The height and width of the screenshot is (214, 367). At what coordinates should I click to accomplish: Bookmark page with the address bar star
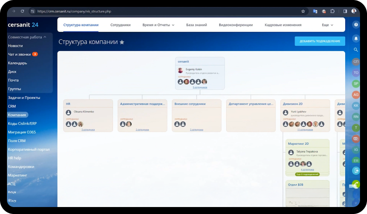(x=303, y=11)
